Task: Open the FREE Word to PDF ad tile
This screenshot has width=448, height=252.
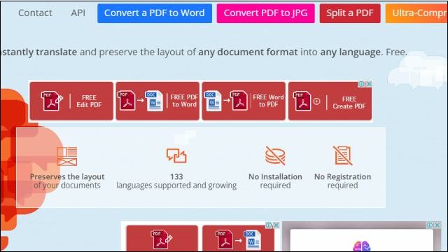Action: click(244, 101)
